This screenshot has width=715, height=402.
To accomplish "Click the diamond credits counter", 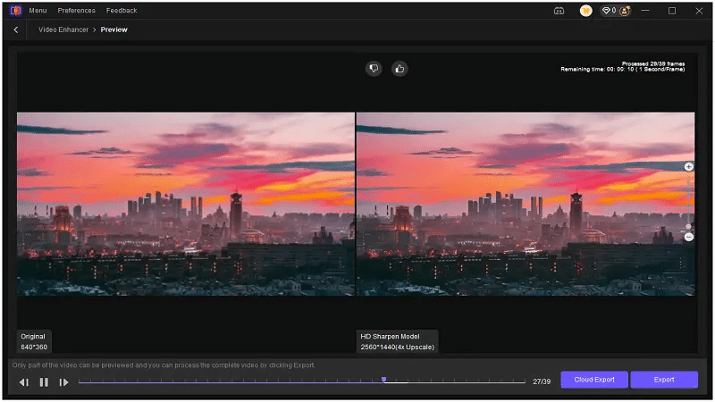I will pyautogui.click(x=609, y=11).
